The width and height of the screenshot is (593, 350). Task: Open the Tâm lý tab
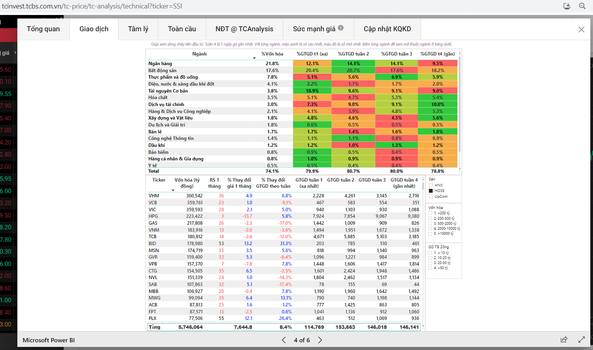138,29
